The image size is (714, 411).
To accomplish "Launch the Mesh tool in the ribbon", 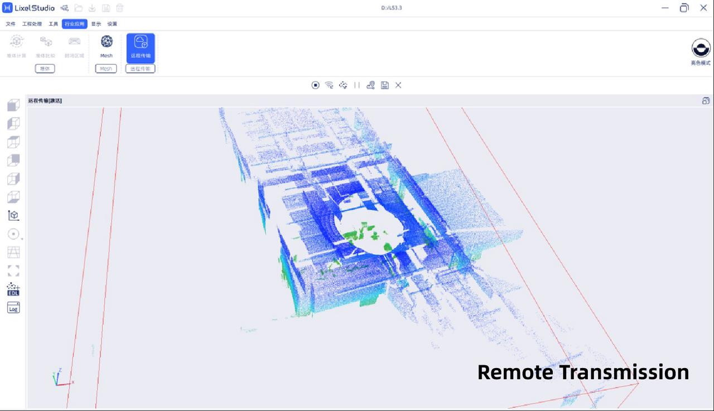I will click(107, 47).
